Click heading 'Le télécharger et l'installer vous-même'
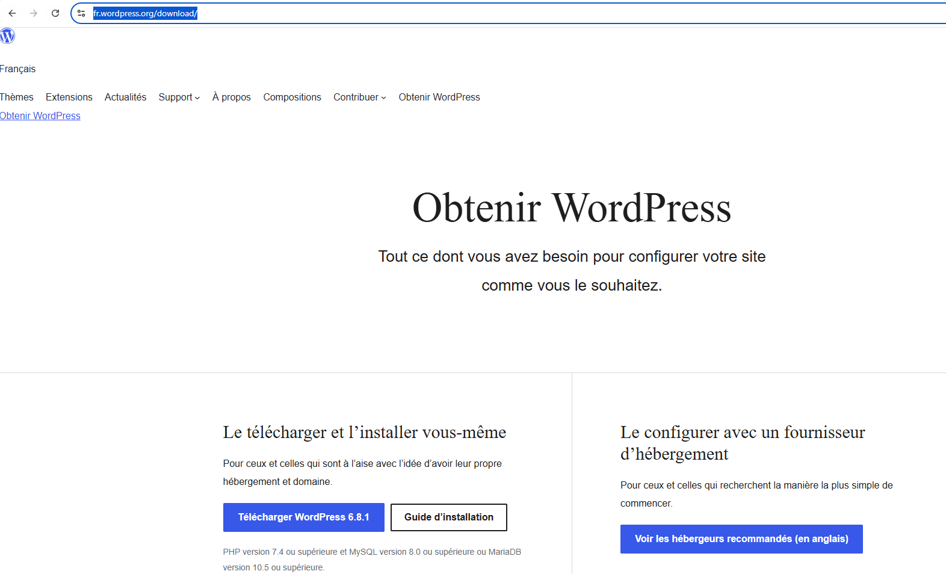 tap(365, 432)
